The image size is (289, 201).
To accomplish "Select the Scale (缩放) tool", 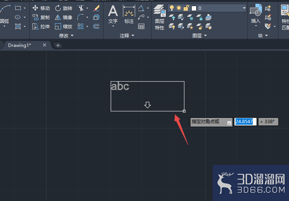I will point(64,26).
